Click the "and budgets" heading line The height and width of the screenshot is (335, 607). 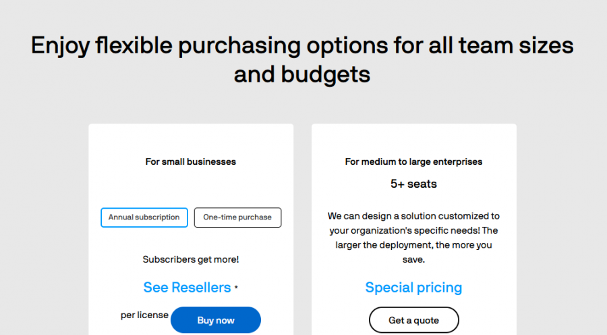click(302, 74)
